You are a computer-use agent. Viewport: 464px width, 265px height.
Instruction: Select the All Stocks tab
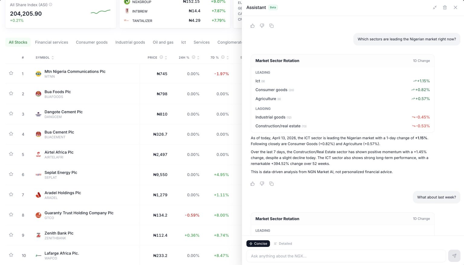tap(18, 42)
